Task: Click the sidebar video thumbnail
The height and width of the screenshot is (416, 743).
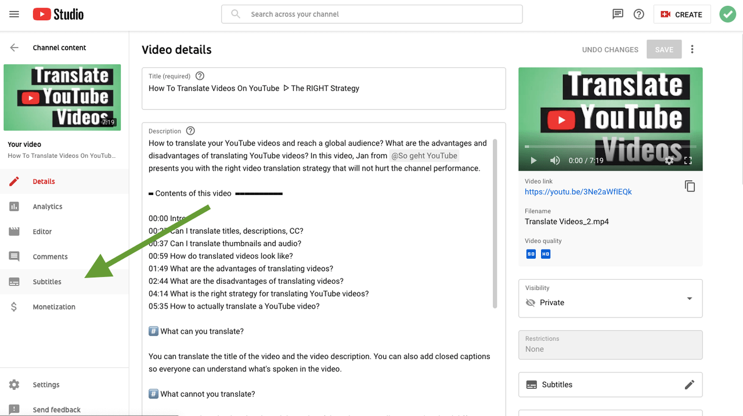Action: (62, 97)
